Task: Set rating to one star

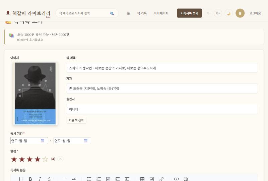Action: click(14, 159)
